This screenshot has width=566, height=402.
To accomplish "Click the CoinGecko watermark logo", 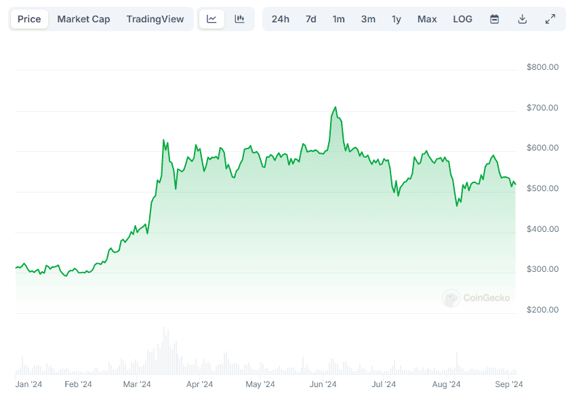I will (476, 298).
